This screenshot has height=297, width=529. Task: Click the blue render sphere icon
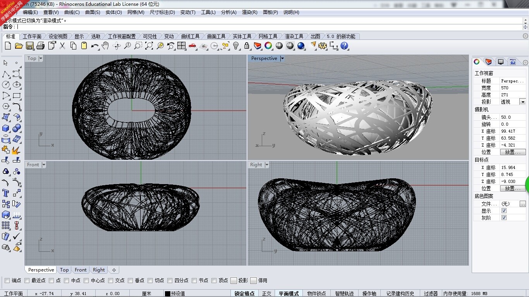click(301, 46)
